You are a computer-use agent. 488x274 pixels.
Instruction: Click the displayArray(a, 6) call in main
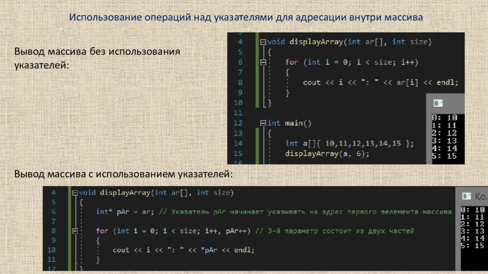coord(327,154)
